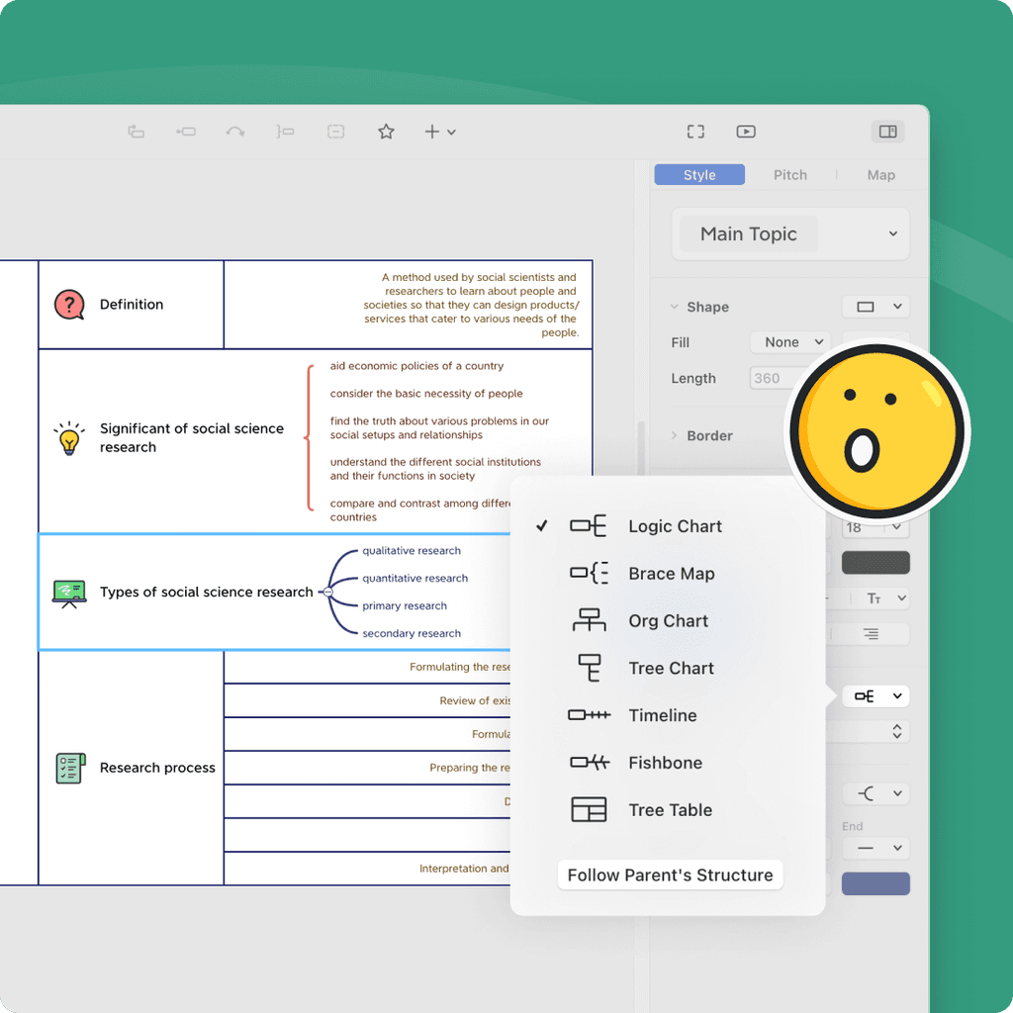This screenshot has height=1013, width=1013.
Task: Click the dark gray color swatch
Action: click(875, 562)
